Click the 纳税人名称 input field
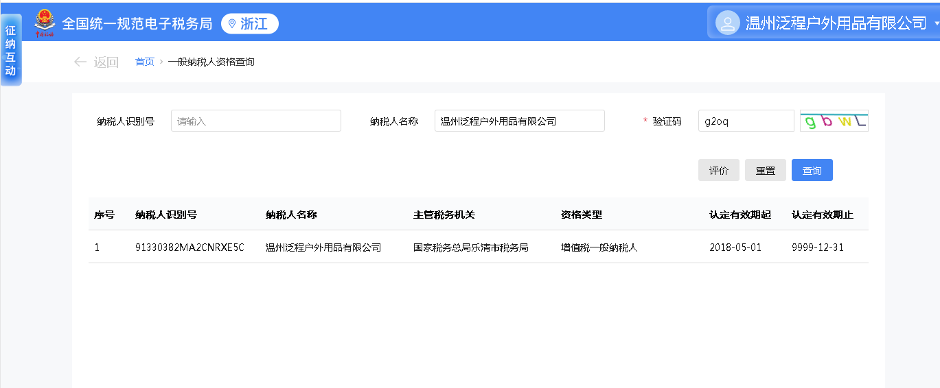Viewport: 940px width, 388px height. click(x=519, y=121)
